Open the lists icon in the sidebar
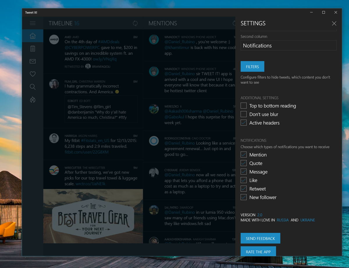The image size is (349, 268). (33, 48)
